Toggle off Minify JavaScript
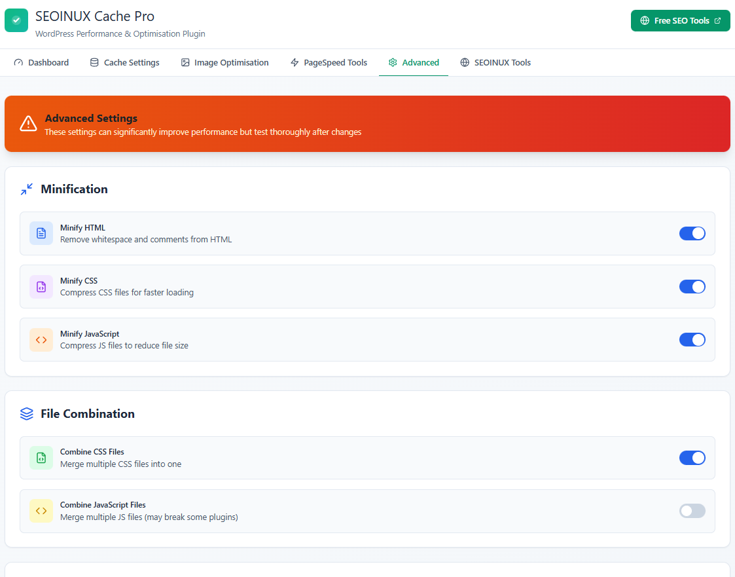Screen dimensions: 735x577 point(692,339)
